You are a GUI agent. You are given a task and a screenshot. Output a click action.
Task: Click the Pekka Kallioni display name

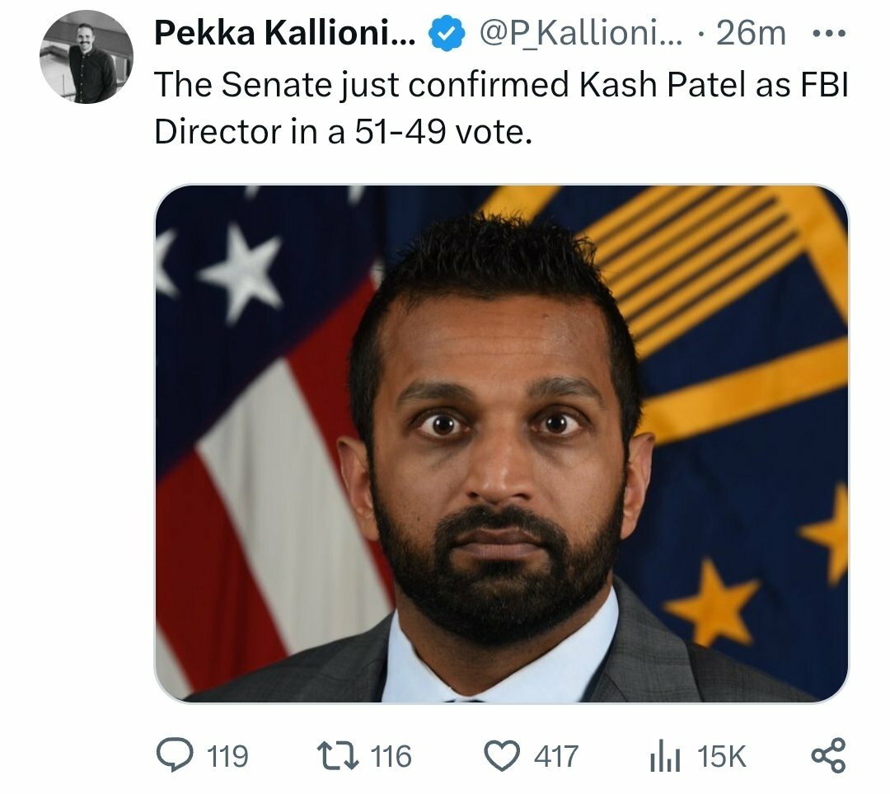pos(285,33)
